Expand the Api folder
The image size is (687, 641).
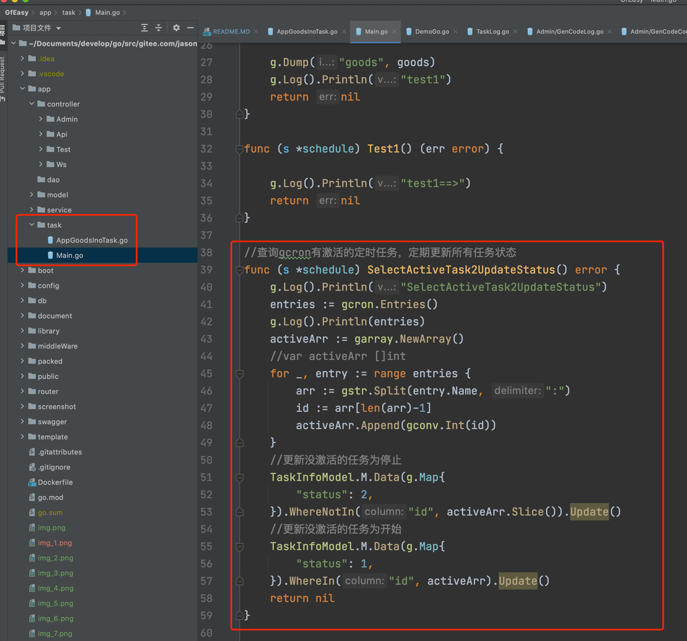click(x=41, y=134)
